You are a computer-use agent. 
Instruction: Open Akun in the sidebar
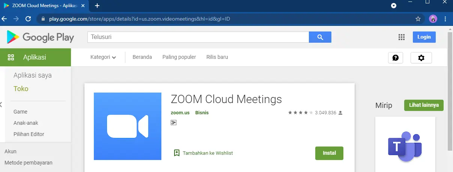[11, 151]
